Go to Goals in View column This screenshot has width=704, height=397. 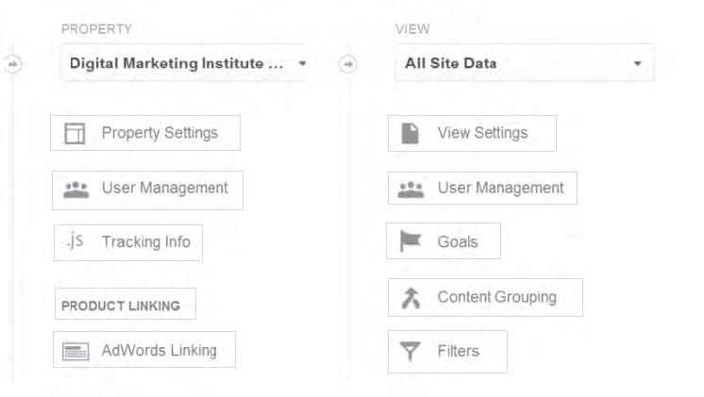pyautogui.click(x=444, y=240)
